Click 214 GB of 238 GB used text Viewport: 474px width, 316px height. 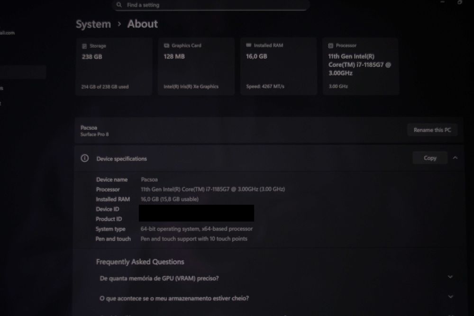(x=105, y=87)
